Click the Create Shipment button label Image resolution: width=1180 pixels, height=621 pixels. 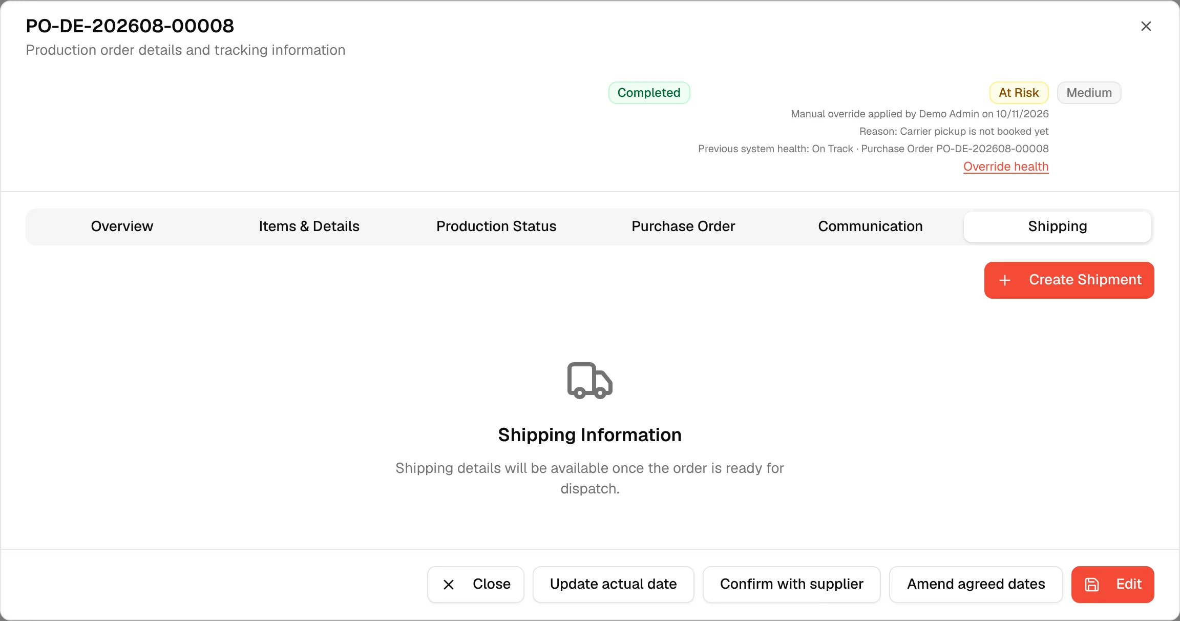(x=1085, y=280)
